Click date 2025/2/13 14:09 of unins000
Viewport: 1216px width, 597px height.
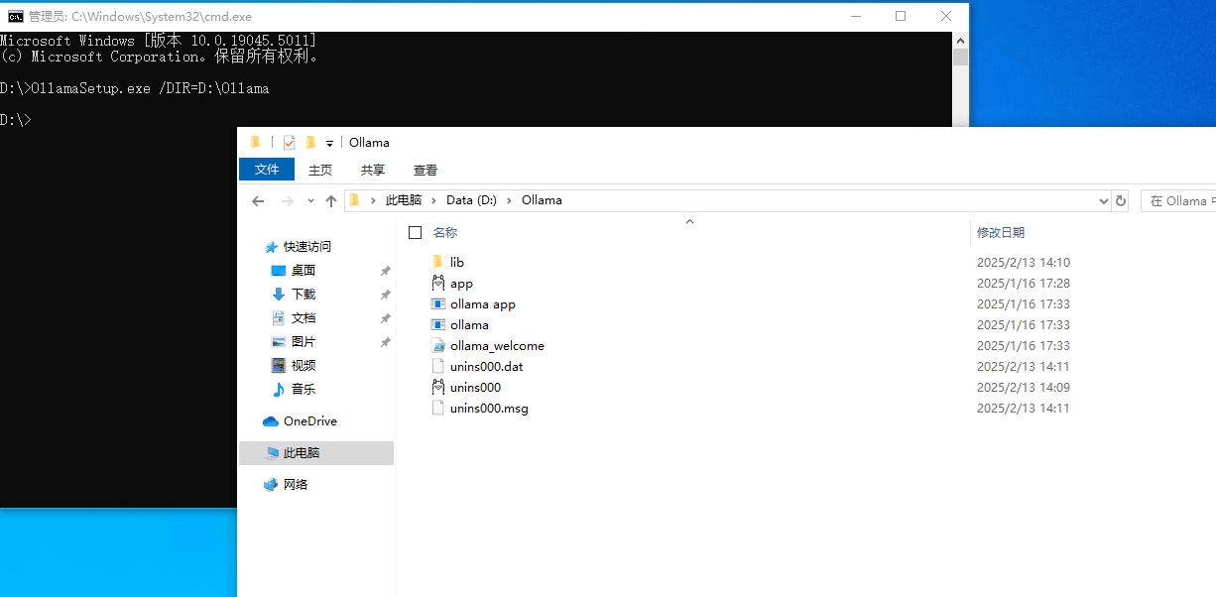(x=1024, y=388)
